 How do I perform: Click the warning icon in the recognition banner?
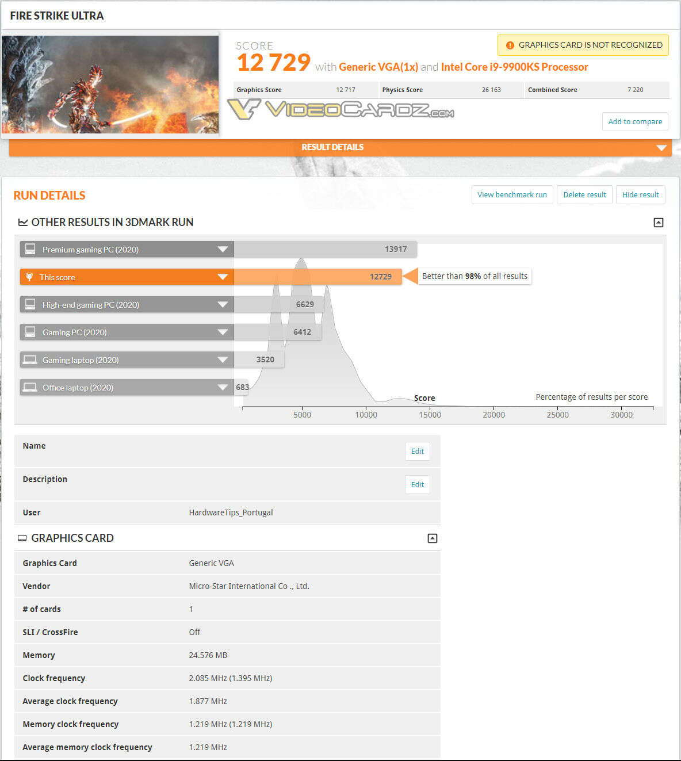pos(510,45)
